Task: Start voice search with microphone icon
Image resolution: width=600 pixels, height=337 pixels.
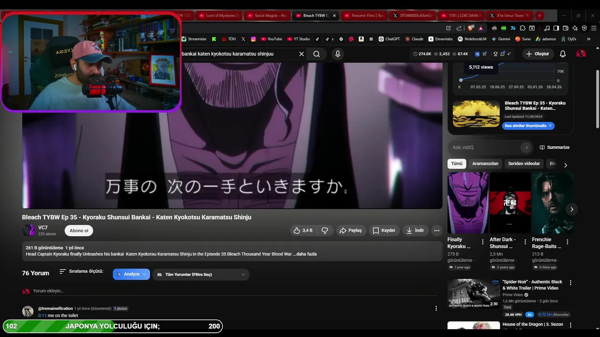Action: click(337, 54)
